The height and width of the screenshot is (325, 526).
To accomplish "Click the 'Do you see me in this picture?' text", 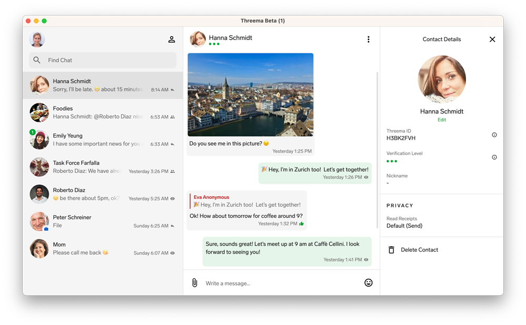I will (229, 143).
